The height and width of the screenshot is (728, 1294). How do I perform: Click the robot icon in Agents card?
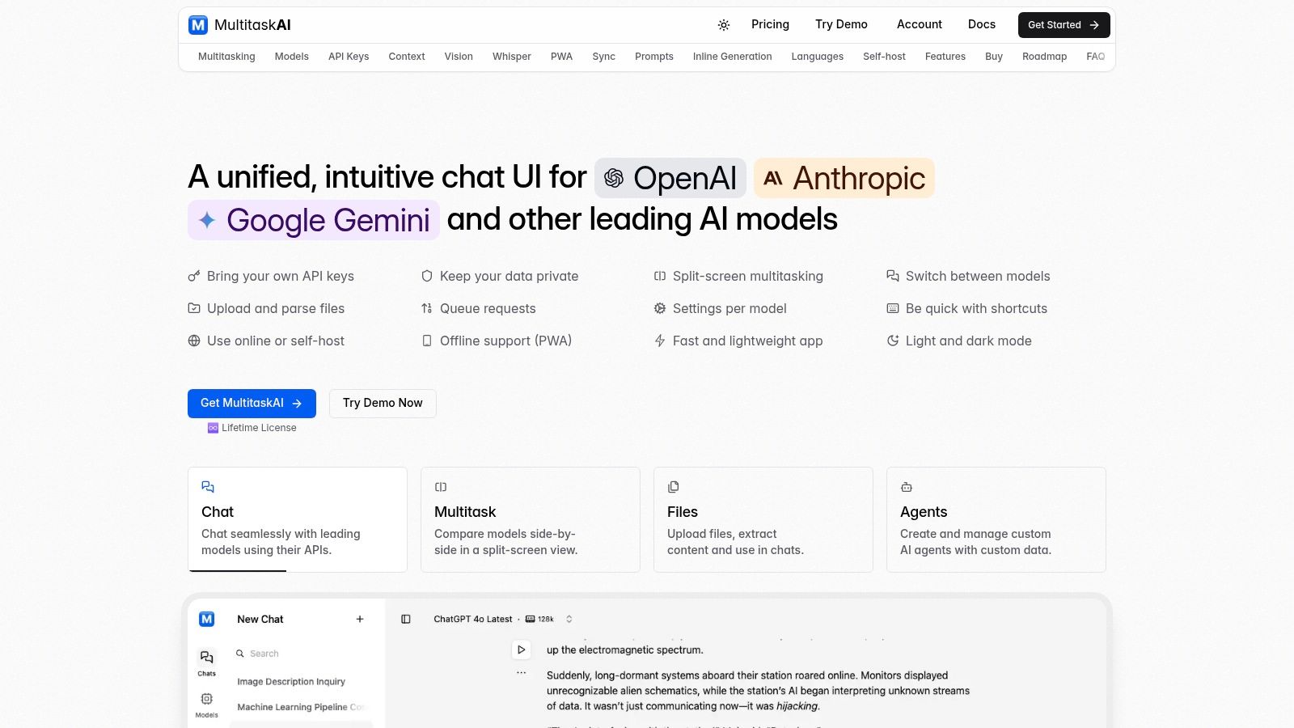click(x=907, y=487)
